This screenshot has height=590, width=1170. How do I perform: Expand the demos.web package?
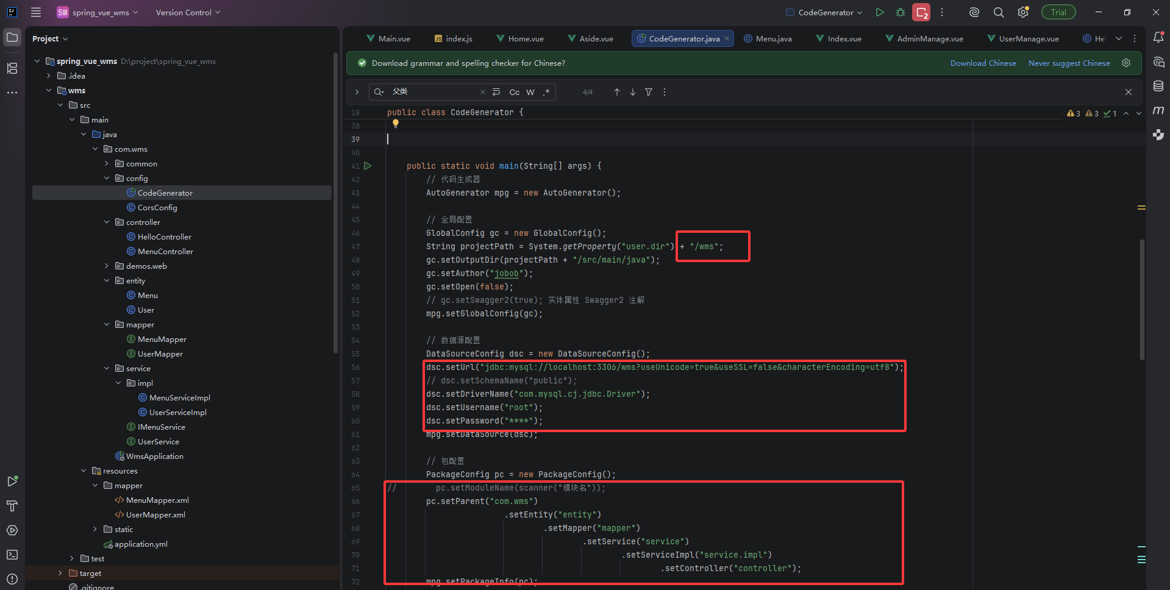(107, 266)
